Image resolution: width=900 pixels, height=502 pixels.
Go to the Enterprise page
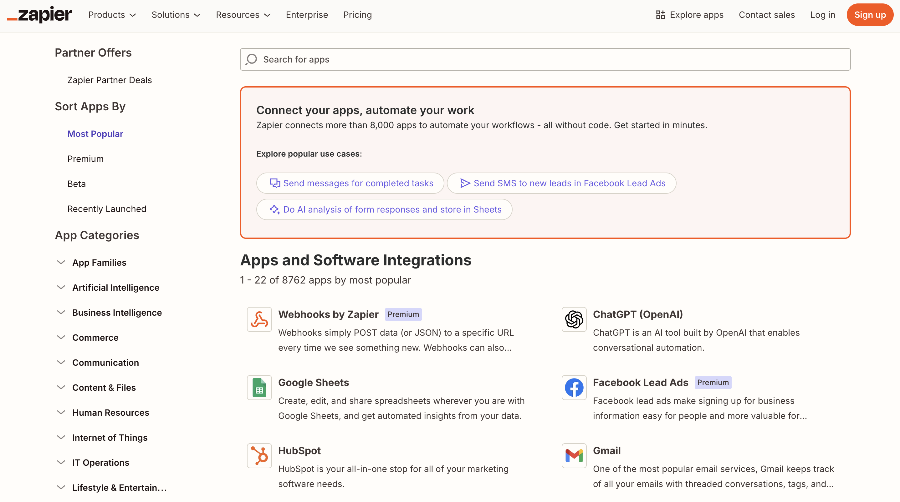[307, 15]
